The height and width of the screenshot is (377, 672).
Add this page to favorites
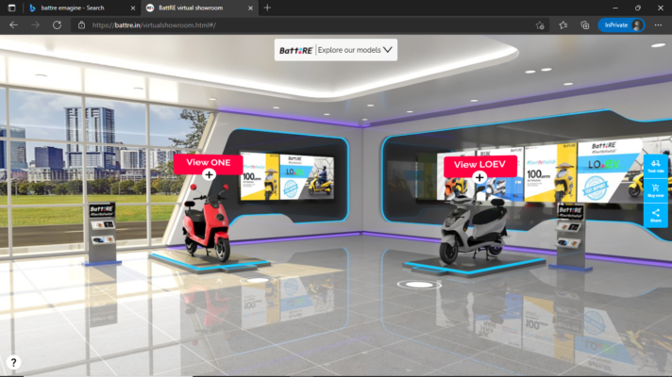(540, 25)
